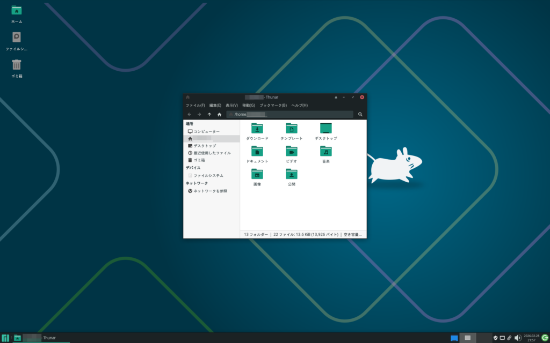The image size is (550, 343).
Task: Go to home folder via toolbar icon
Action: 219,114
